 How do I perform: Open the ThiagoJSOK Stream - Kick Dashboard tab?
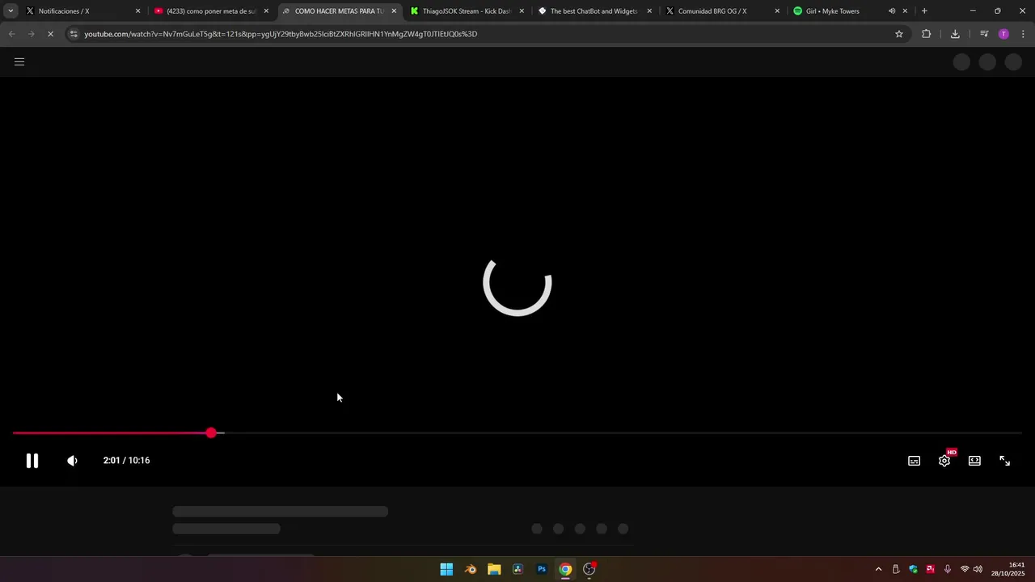(x=467, y=11)
